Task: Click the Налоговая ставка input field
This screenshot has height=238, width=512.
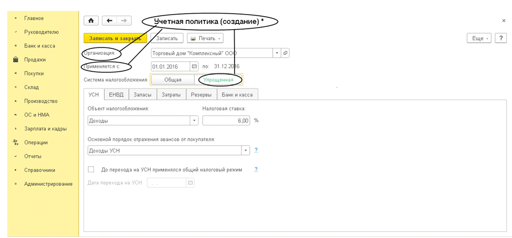Action: click(x=226, y=120)
